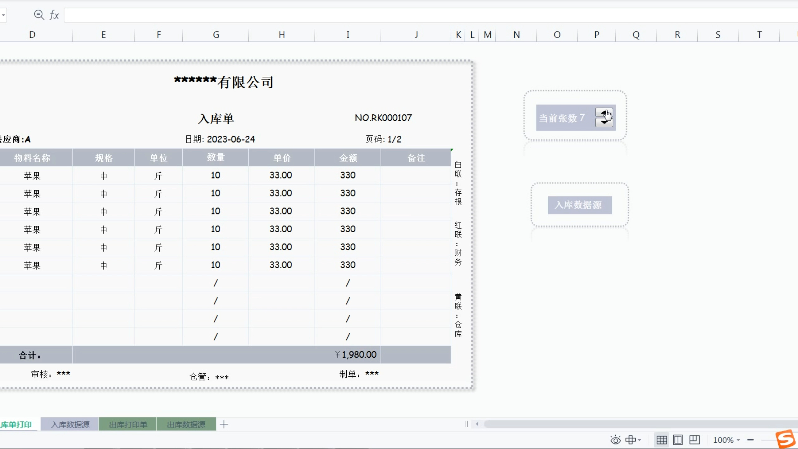The height and width of the screenshot is (449, 798).
Task: Switch to the 出库打印单 sheet tab
Action: click(x=127, y=424)
